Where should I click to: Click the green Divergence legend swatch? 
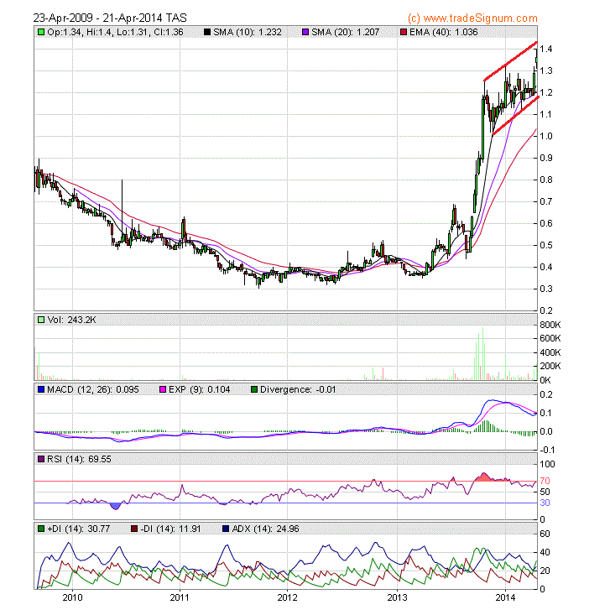click(x=253, y=389)
